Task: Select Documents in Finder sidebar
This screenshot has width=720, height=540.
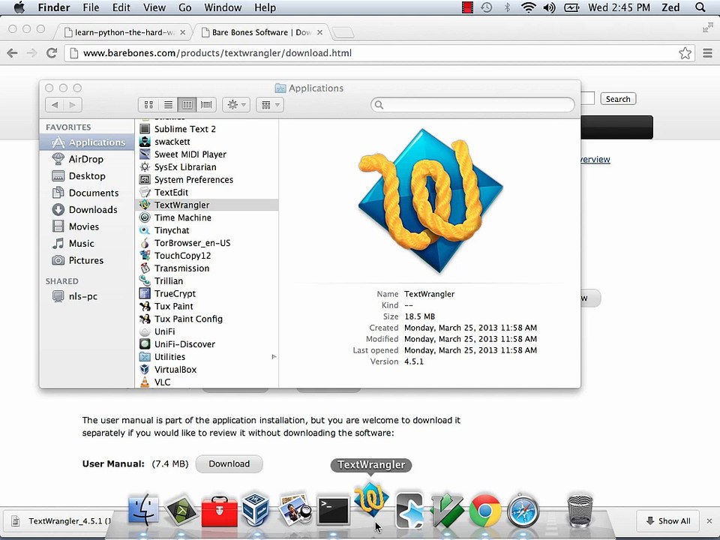Action: [87, 193]
